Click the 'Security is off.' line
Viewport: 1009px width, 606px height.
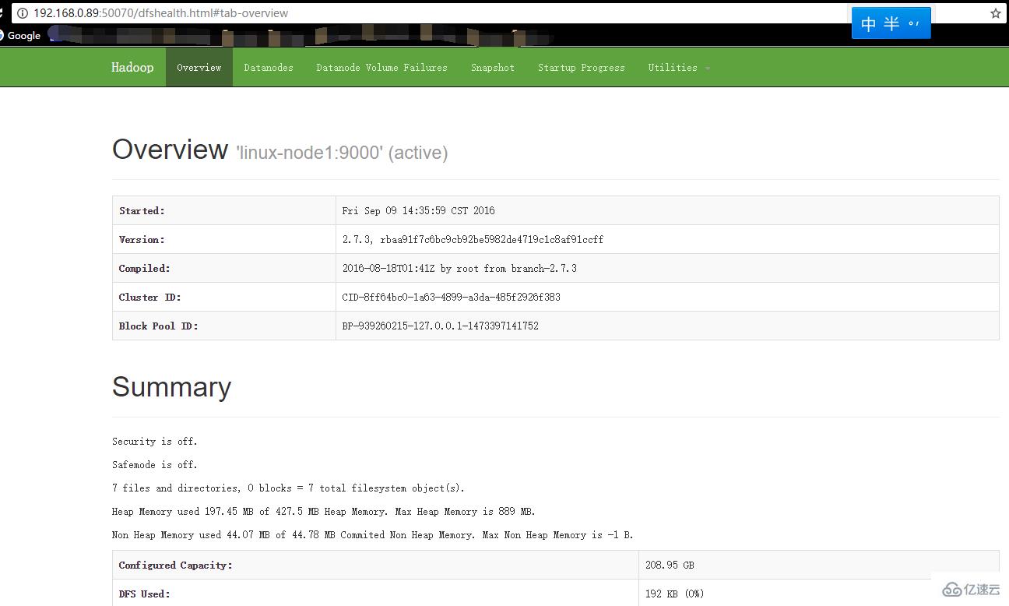pyautogui.click(x=155, y=441)
